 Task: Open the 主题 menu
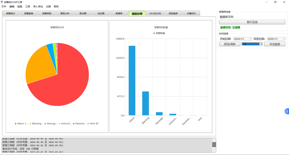coord(48,6)
